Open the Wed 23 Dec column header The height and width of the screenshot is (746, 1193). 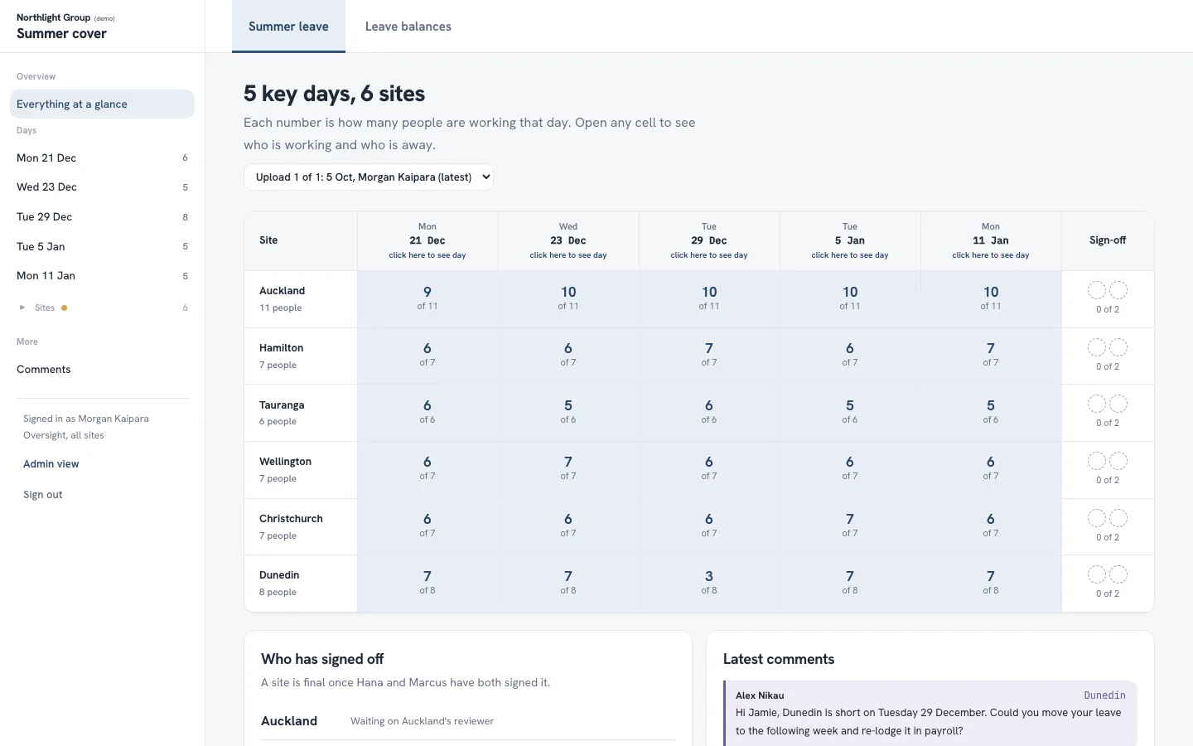568,240
